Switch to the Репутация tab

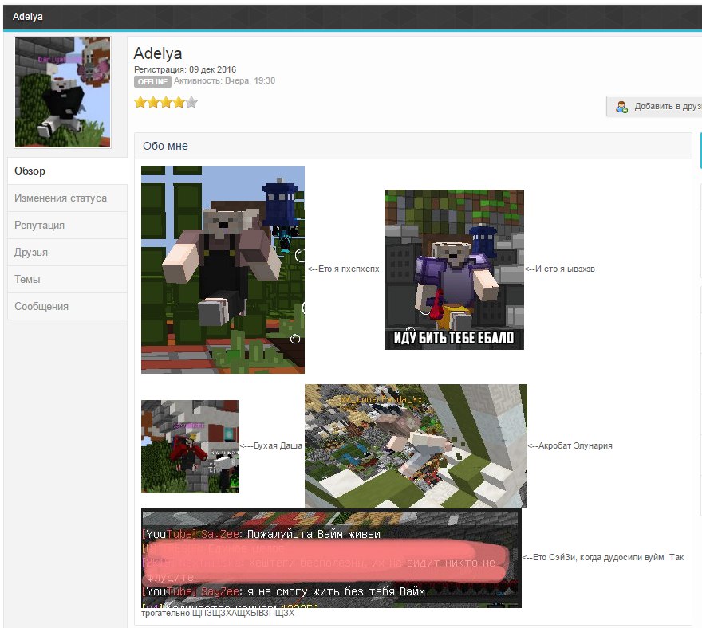click(68, 225)
